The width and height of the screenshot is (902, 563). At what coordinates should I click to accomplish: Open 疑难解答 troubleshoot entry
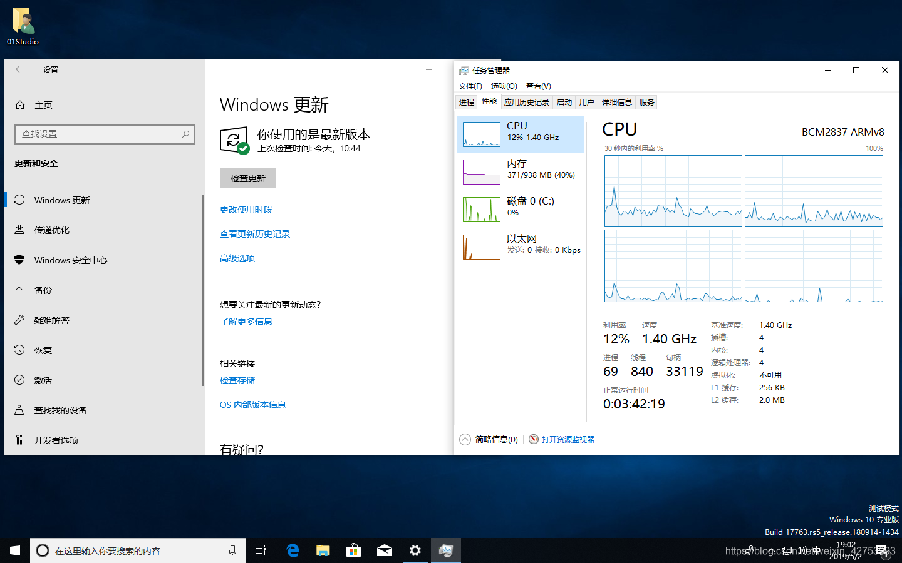(x=104, y=320)
